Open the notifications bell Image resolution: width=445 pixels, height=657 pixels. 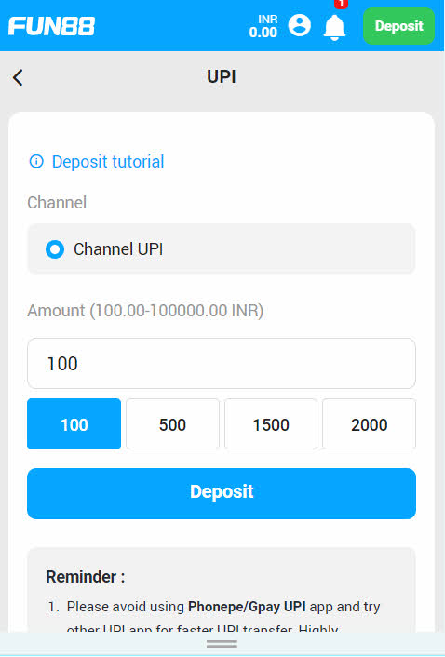tap(334, 27)
